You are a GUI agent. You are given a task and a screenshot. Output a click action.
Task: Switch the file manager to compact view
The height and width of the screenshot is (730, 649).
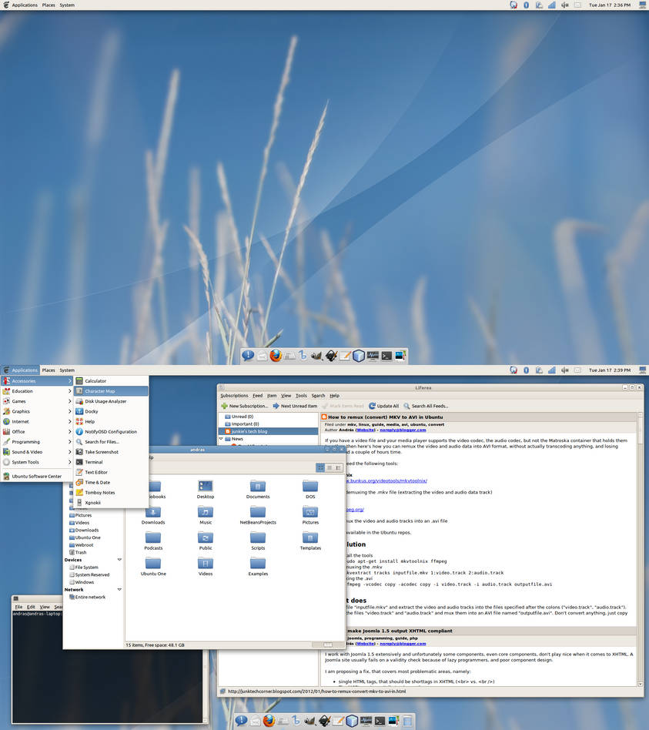339,467
